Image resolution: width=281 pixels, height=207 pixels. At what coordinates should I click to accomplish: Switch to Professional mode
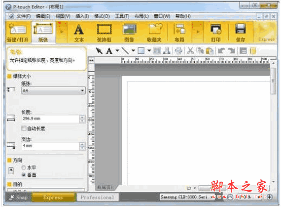coord(98,197)
